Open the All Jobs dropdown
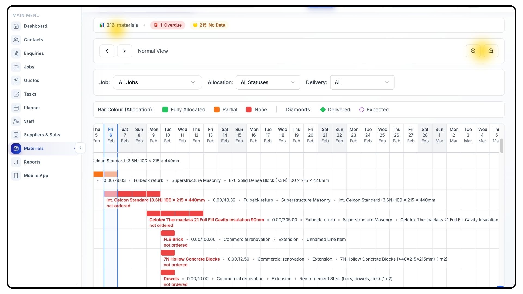 157,82
